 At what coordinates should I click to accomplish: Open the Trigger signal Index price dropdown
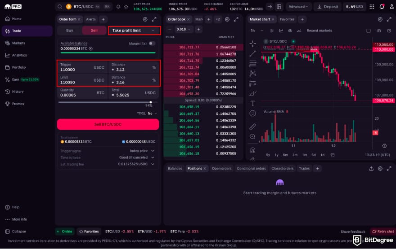pyautogui.click(x=142, y=151)
